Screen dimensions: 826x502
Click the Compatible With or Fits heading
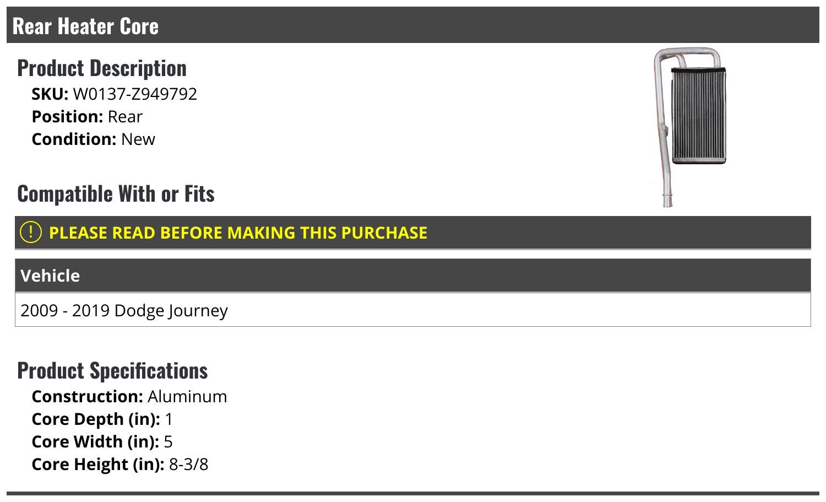coord(116,194)
